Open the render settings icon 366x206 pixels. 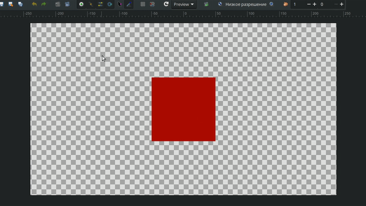coord(57,4)
